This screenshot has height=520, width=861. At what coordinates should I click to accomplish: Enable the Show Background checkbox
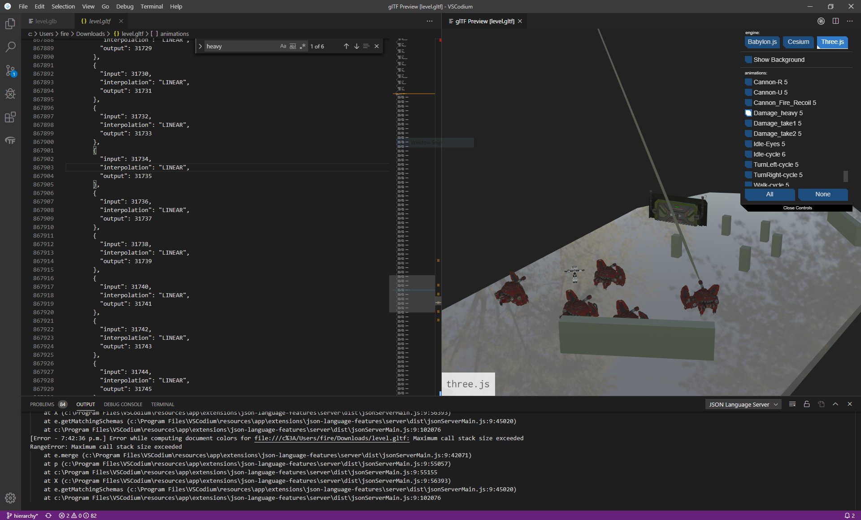point(748,59)
